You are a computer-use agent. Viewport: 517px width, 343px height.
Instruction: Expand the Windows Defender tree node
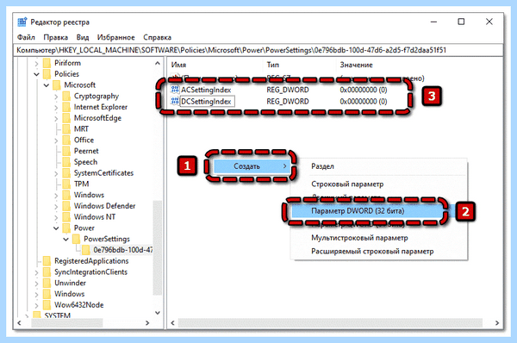(56, 206)
